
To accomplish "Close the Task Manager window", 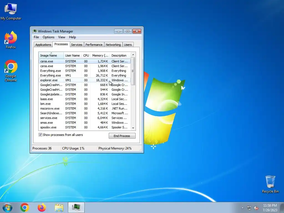I will tap(137, 31).
